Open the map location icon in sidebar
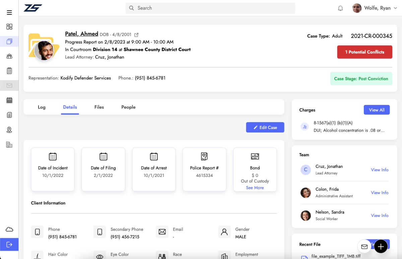The image size is (402, 259). pyautogui.click(x=9, y=130)
